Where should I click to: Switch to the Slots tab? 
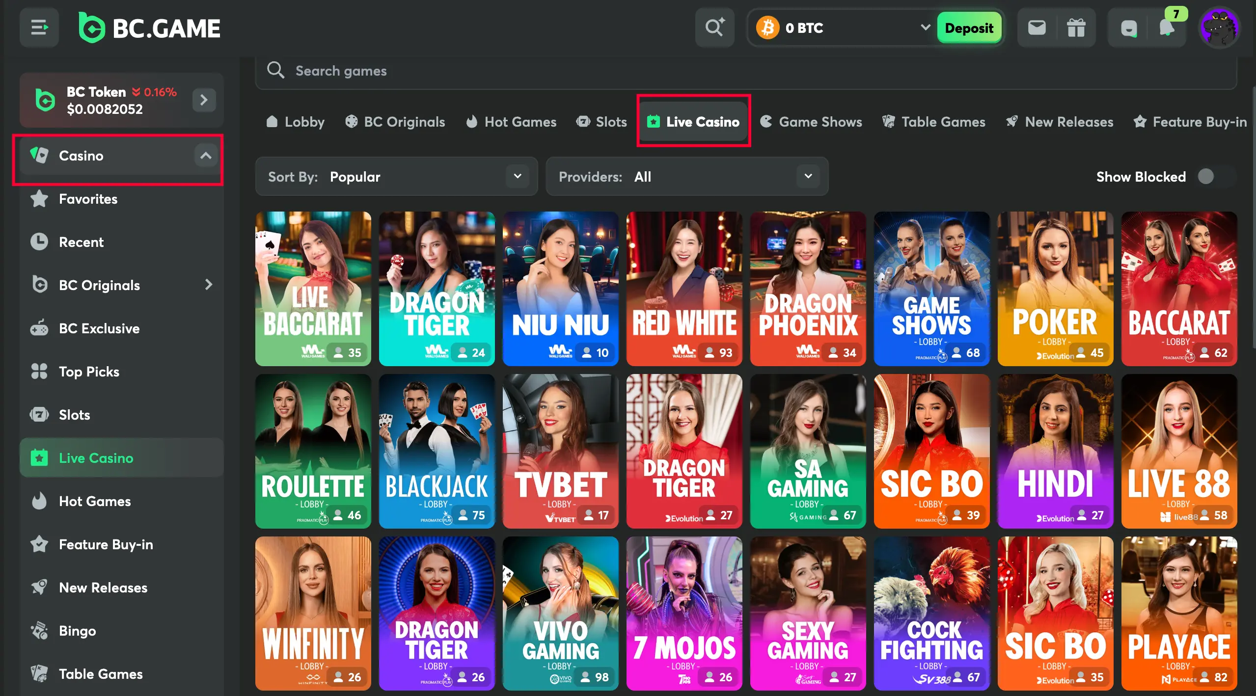pyautogui.click(x=601, y=122)
